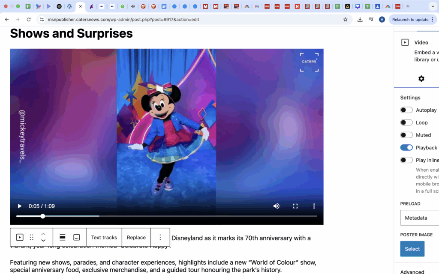439x274 pixels.
Task: Click the POSTER IMAGE label
Action: (x=416, y=235)
